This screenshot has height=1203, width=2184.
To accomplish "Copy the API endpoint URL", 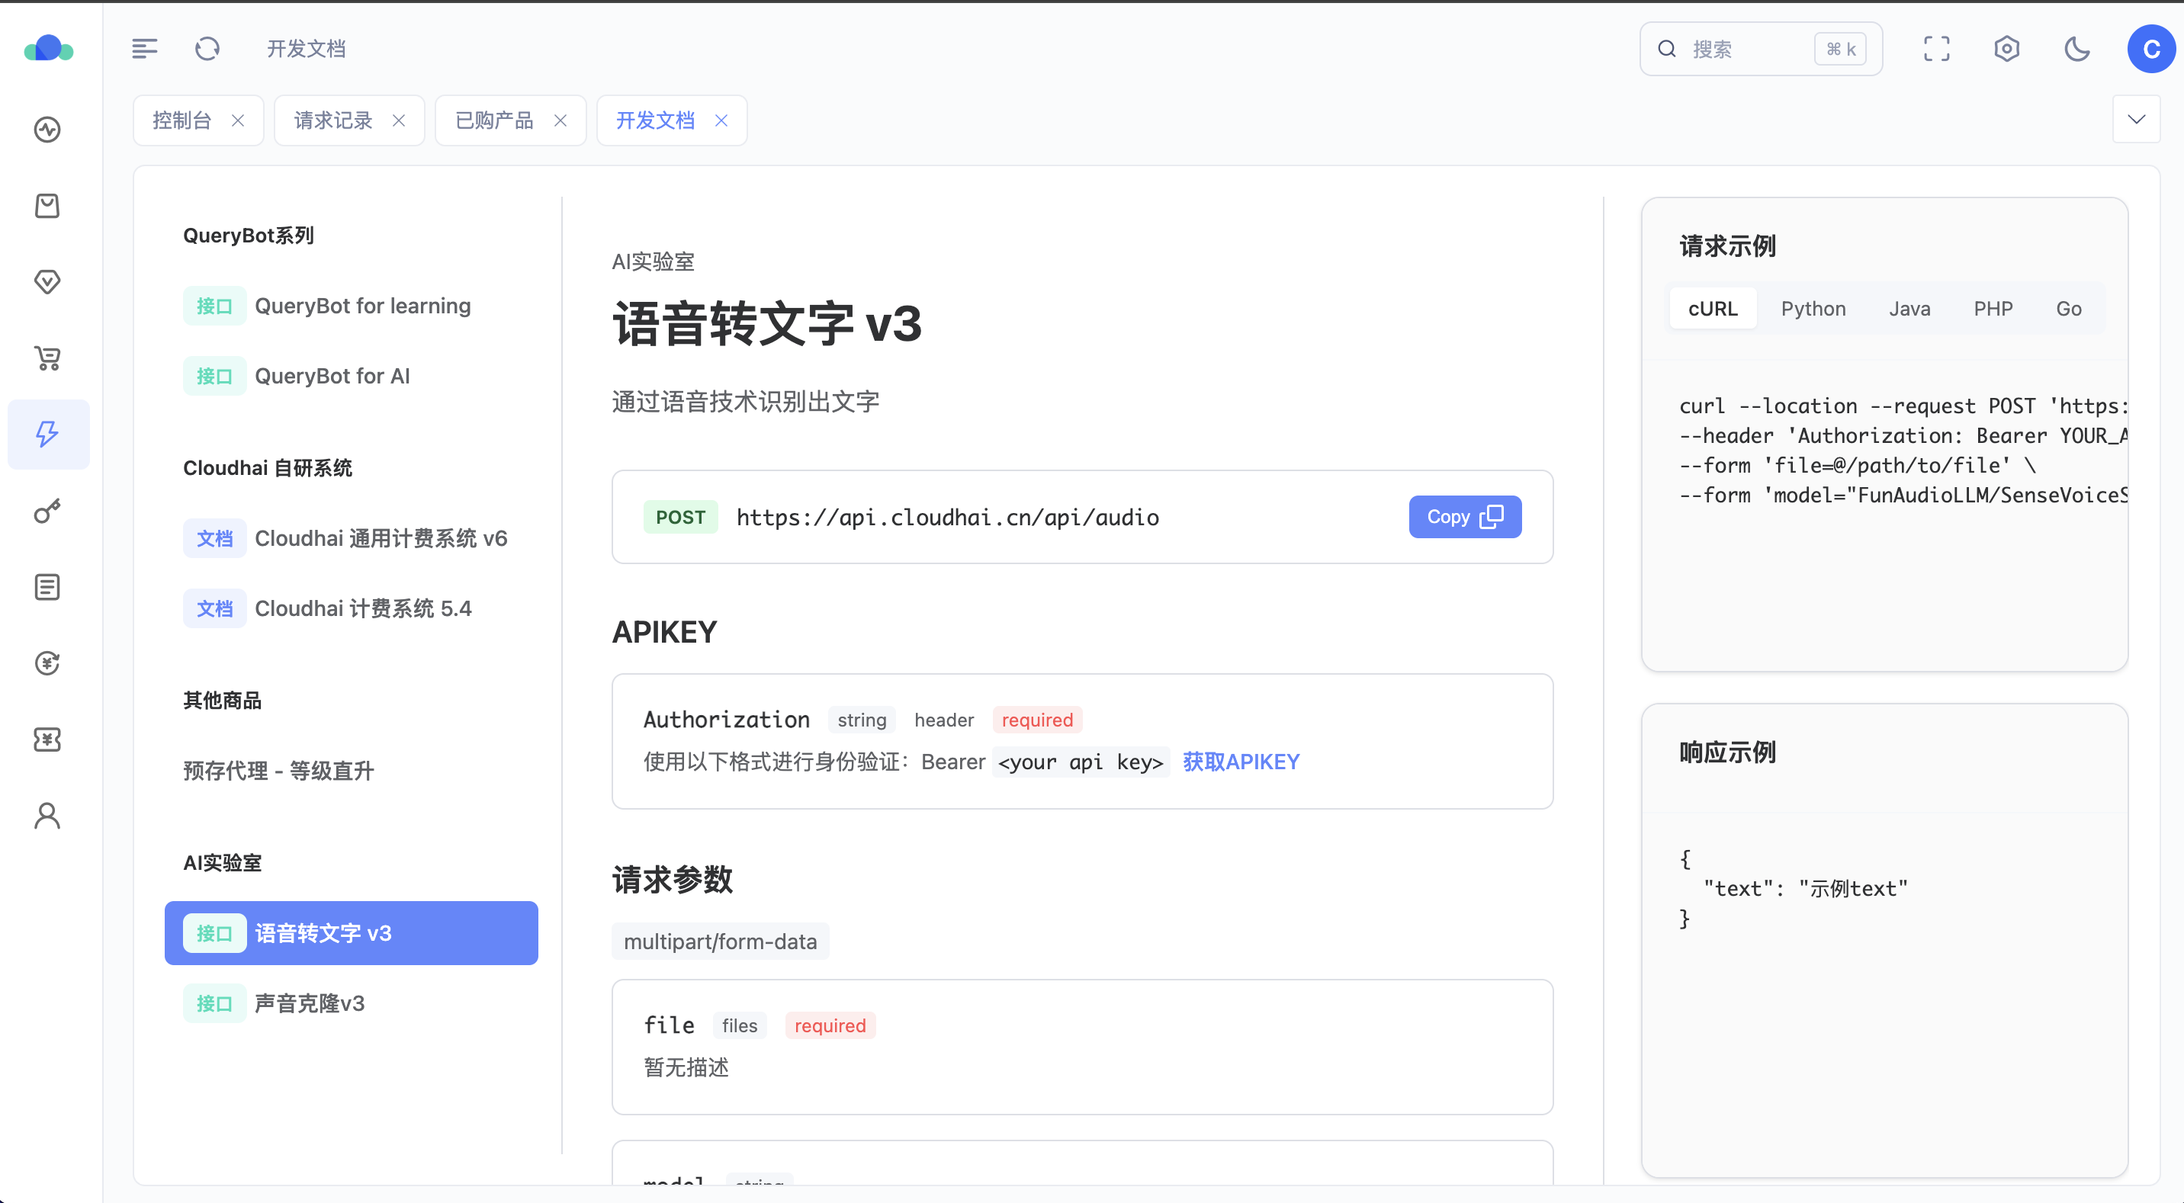I will (1464, 517).
